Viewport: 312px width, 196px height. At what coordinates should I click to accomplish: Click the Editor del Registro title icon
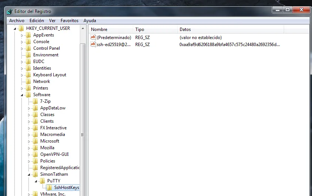point(10,11)
